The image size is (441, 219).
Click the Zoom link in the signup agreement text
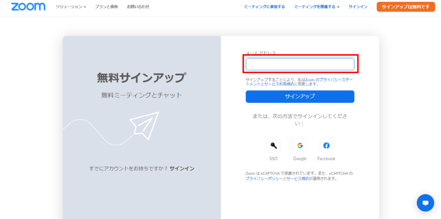(x=310, y=80)
